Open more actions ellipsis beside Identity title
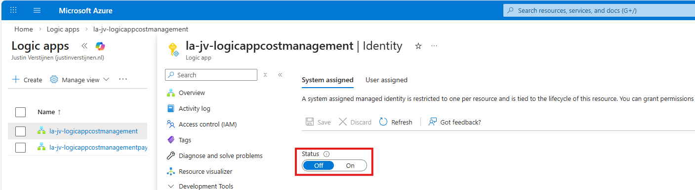The image size is (695, 190). [x=434, y=46]
